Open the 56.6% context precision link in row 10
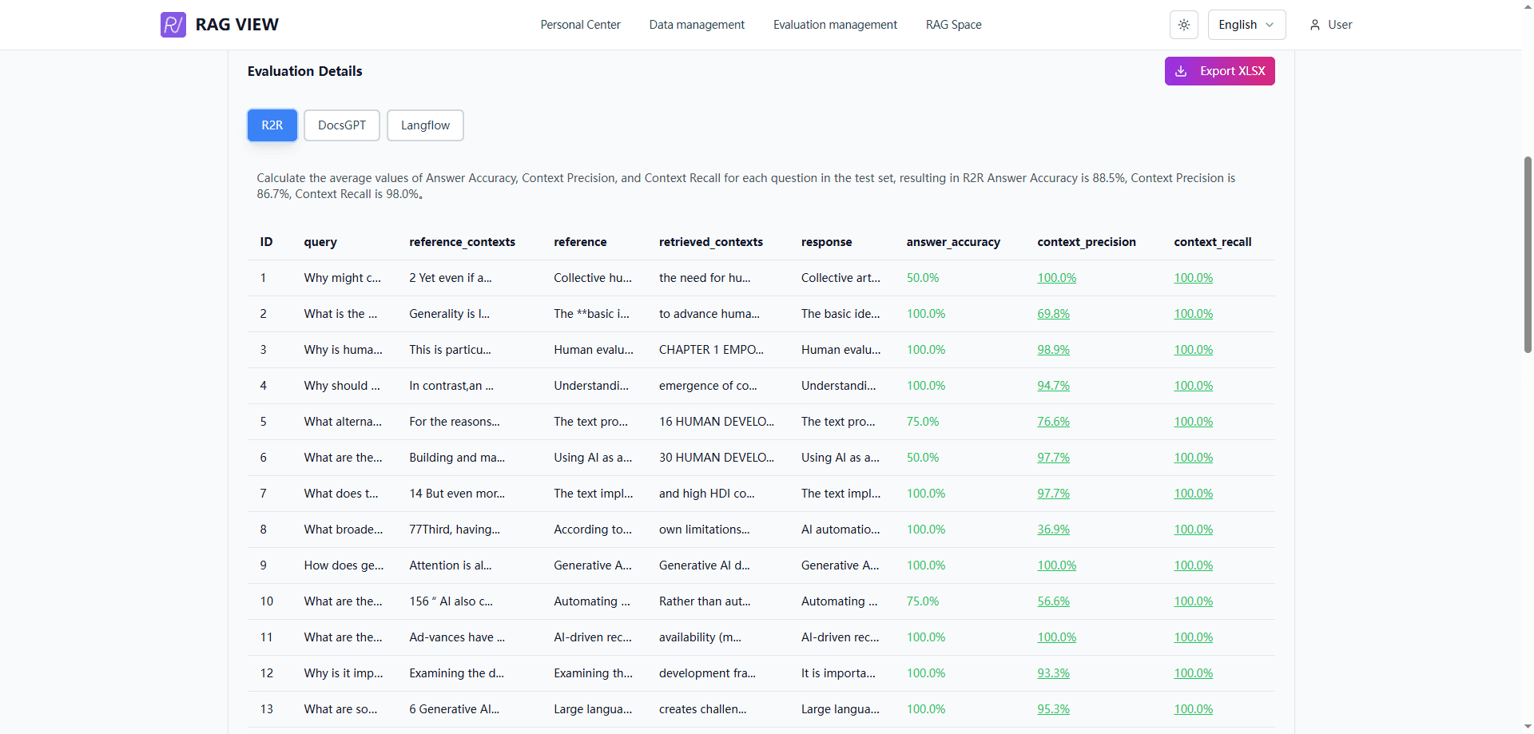This screenshot has width=1534, height=734. pos(1053,601)
